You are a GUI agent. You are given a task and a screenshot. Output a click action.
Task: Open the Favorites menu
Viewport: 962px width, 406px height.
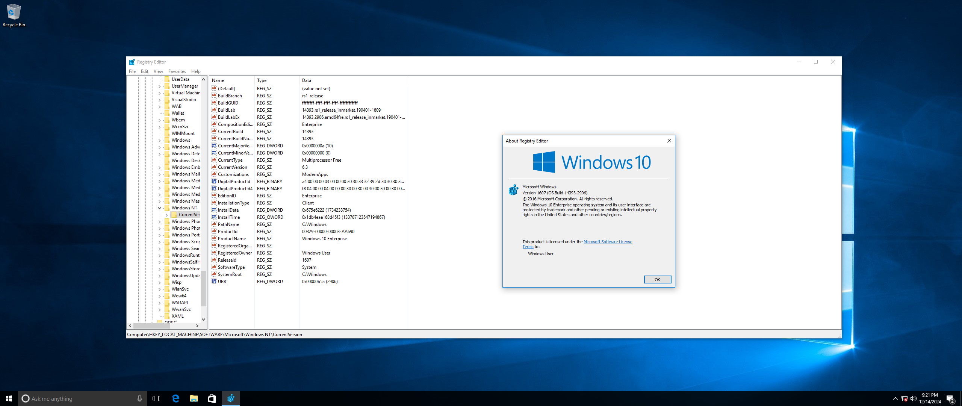(177, 71)
